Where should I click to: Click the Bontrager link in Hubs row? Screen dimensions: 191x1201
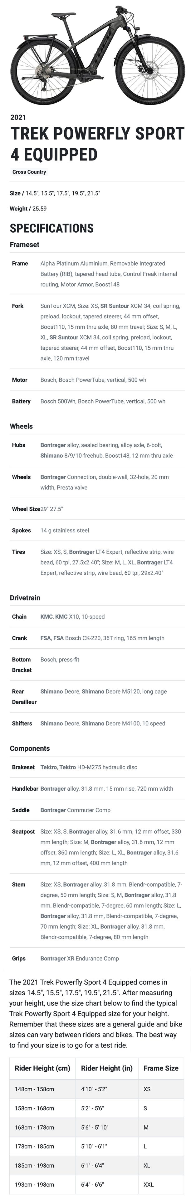(x=52, y=445)
